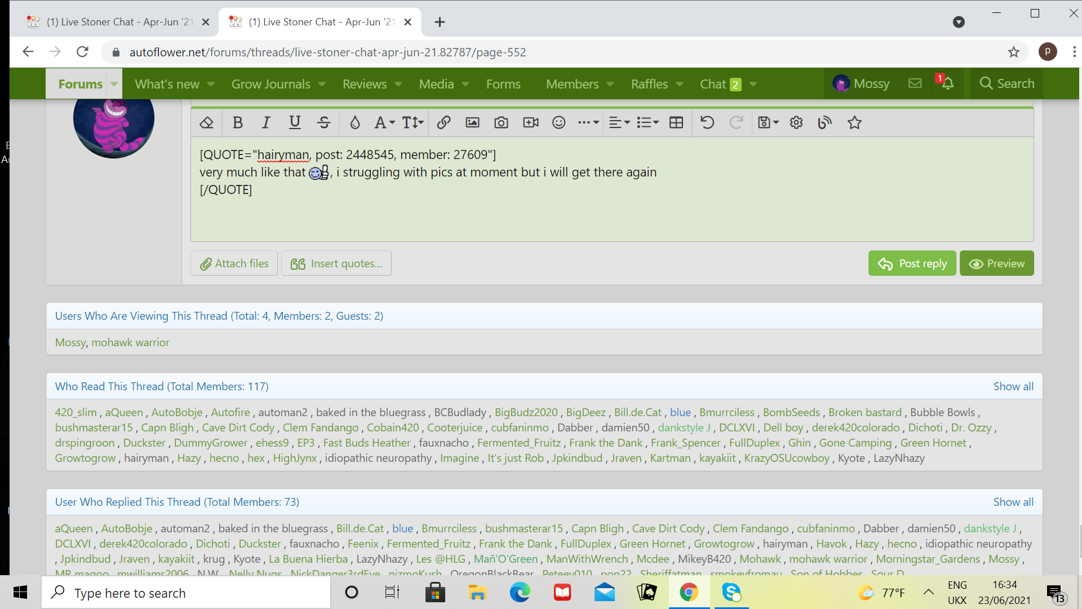Screen dimensions: 1082x609
Task: Click the Undo icon in editor
Action: click(x=707, y=122)
